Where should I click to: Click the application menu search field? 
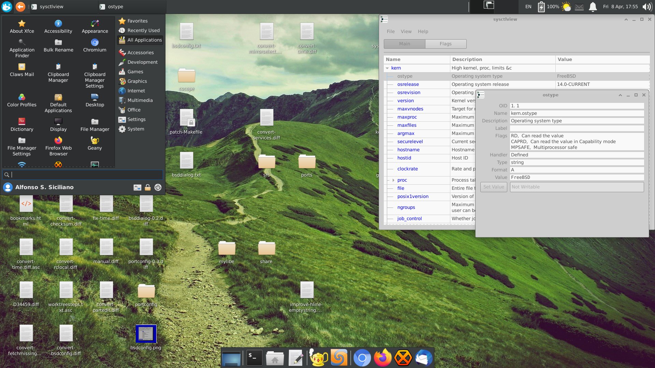tap(83, 175)
